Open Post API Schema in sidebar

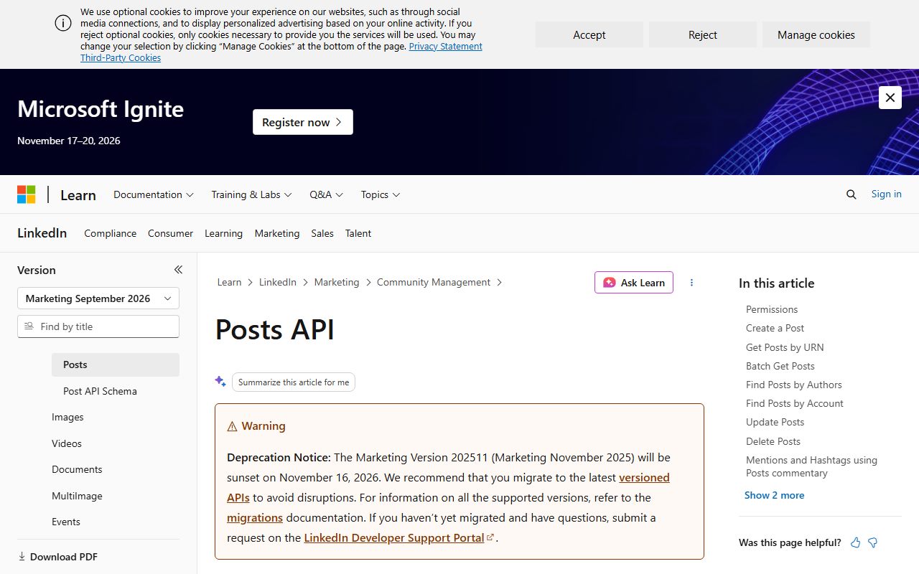click(100, 391)
